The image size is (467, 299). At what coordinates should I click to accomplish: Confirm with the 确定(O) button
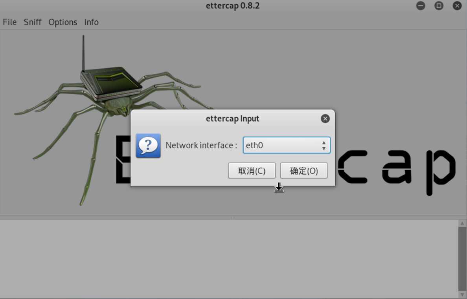click(x=304, y=171)
